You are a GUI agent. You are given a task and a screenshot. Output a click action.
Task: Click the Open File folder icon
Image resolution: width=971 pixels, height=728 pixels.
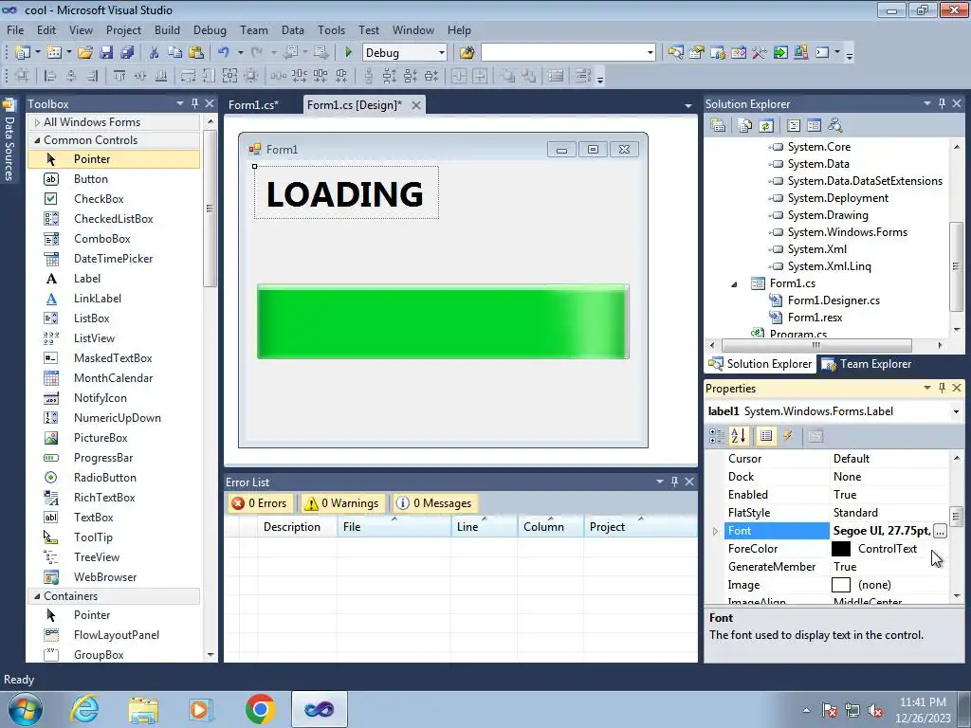click(x=84, y=53)
